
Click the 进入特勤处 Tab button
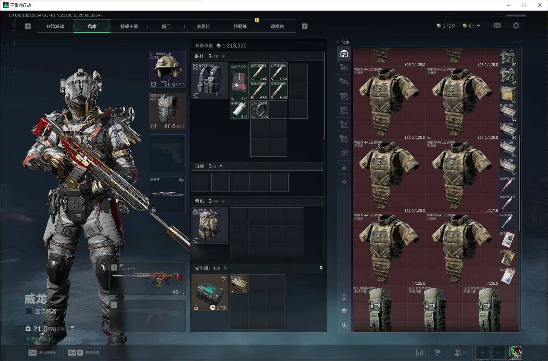click(43, 353)
